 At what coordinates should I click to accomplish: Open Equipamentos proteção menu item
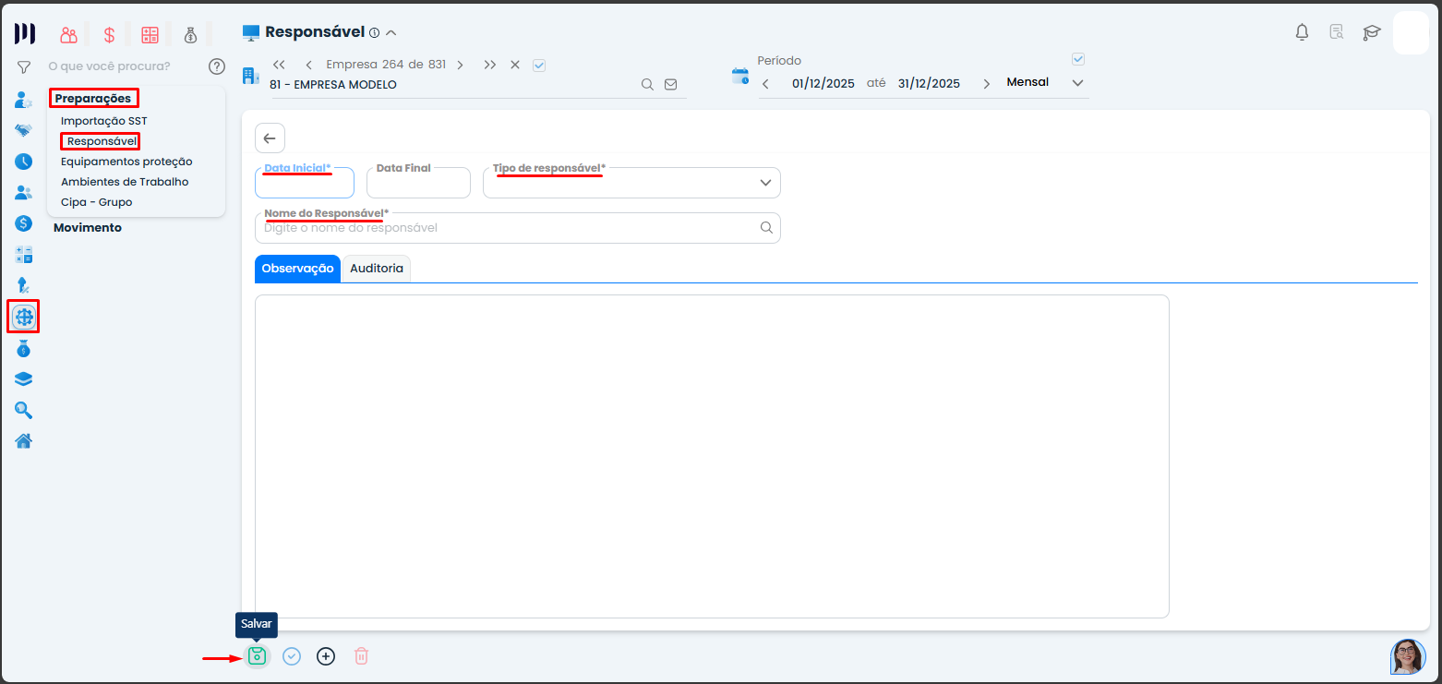pyautogui.click(x=126, y=162)
